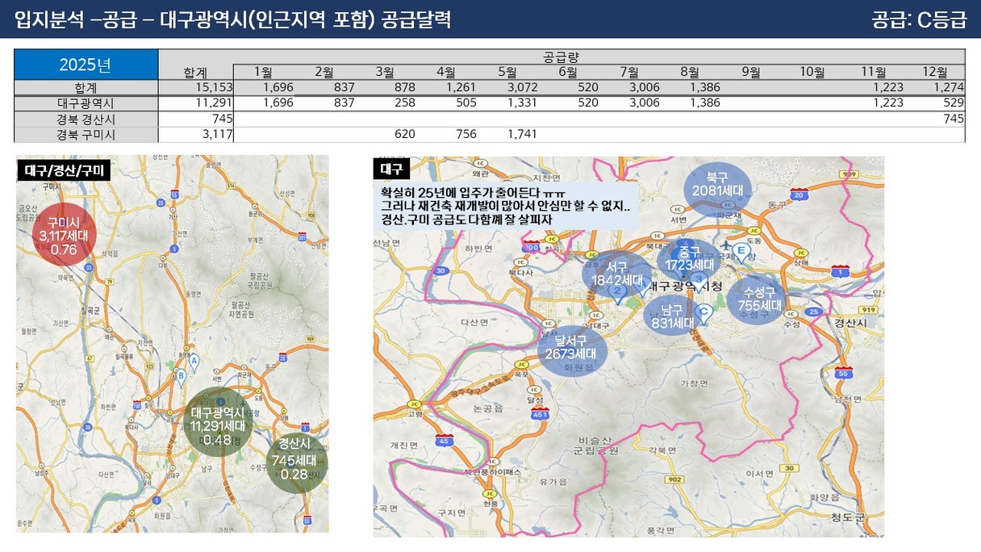Click the 1월 column header
Viewport: 981px width, 552px height.
[263, 72]
